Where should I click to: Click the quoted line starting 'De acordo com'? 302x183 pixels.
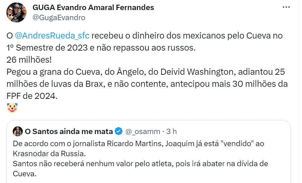click(x=134, y=143)
